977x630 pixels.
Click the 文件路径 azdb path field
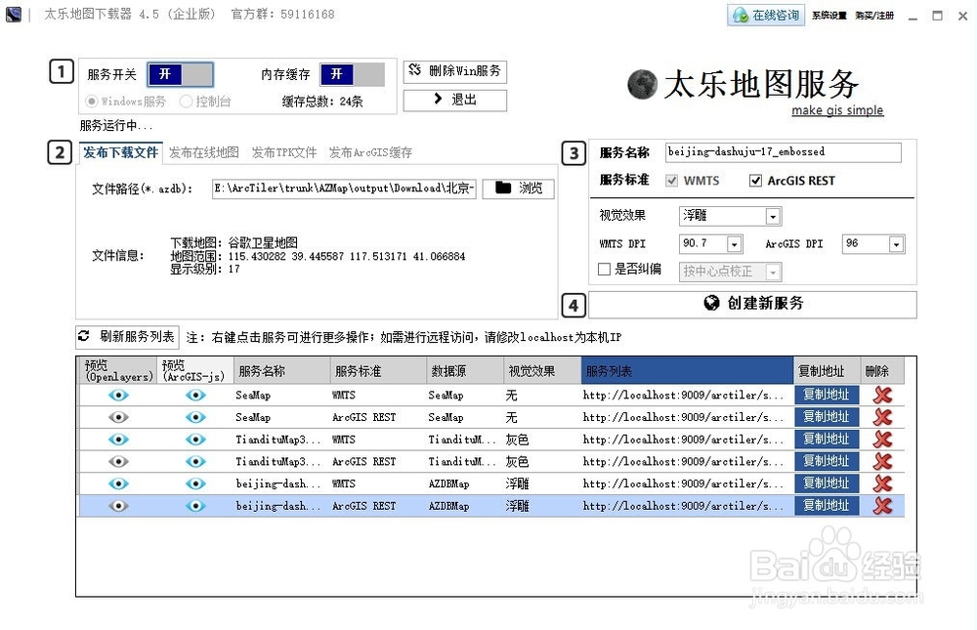click(x=344, y=189)
